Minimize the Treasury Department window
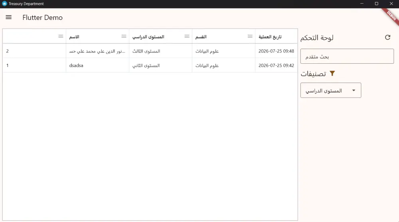This screenshot has height=222, width=399. pyautogui.click(x=362, y=4)
